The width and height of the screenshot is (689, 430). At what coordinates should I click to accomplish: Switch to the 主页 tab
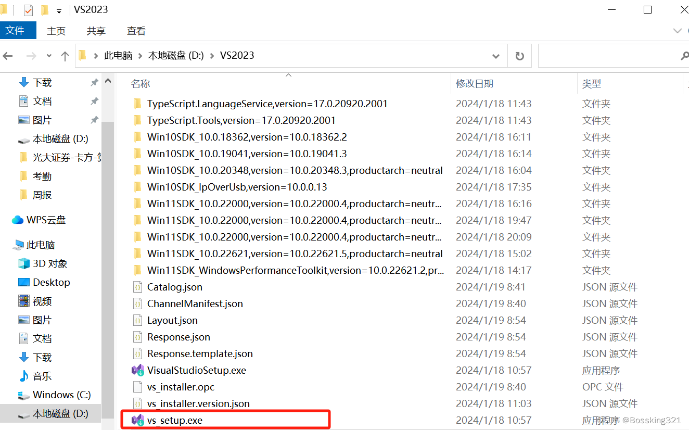pyautogui.click(x=56, y=31)
